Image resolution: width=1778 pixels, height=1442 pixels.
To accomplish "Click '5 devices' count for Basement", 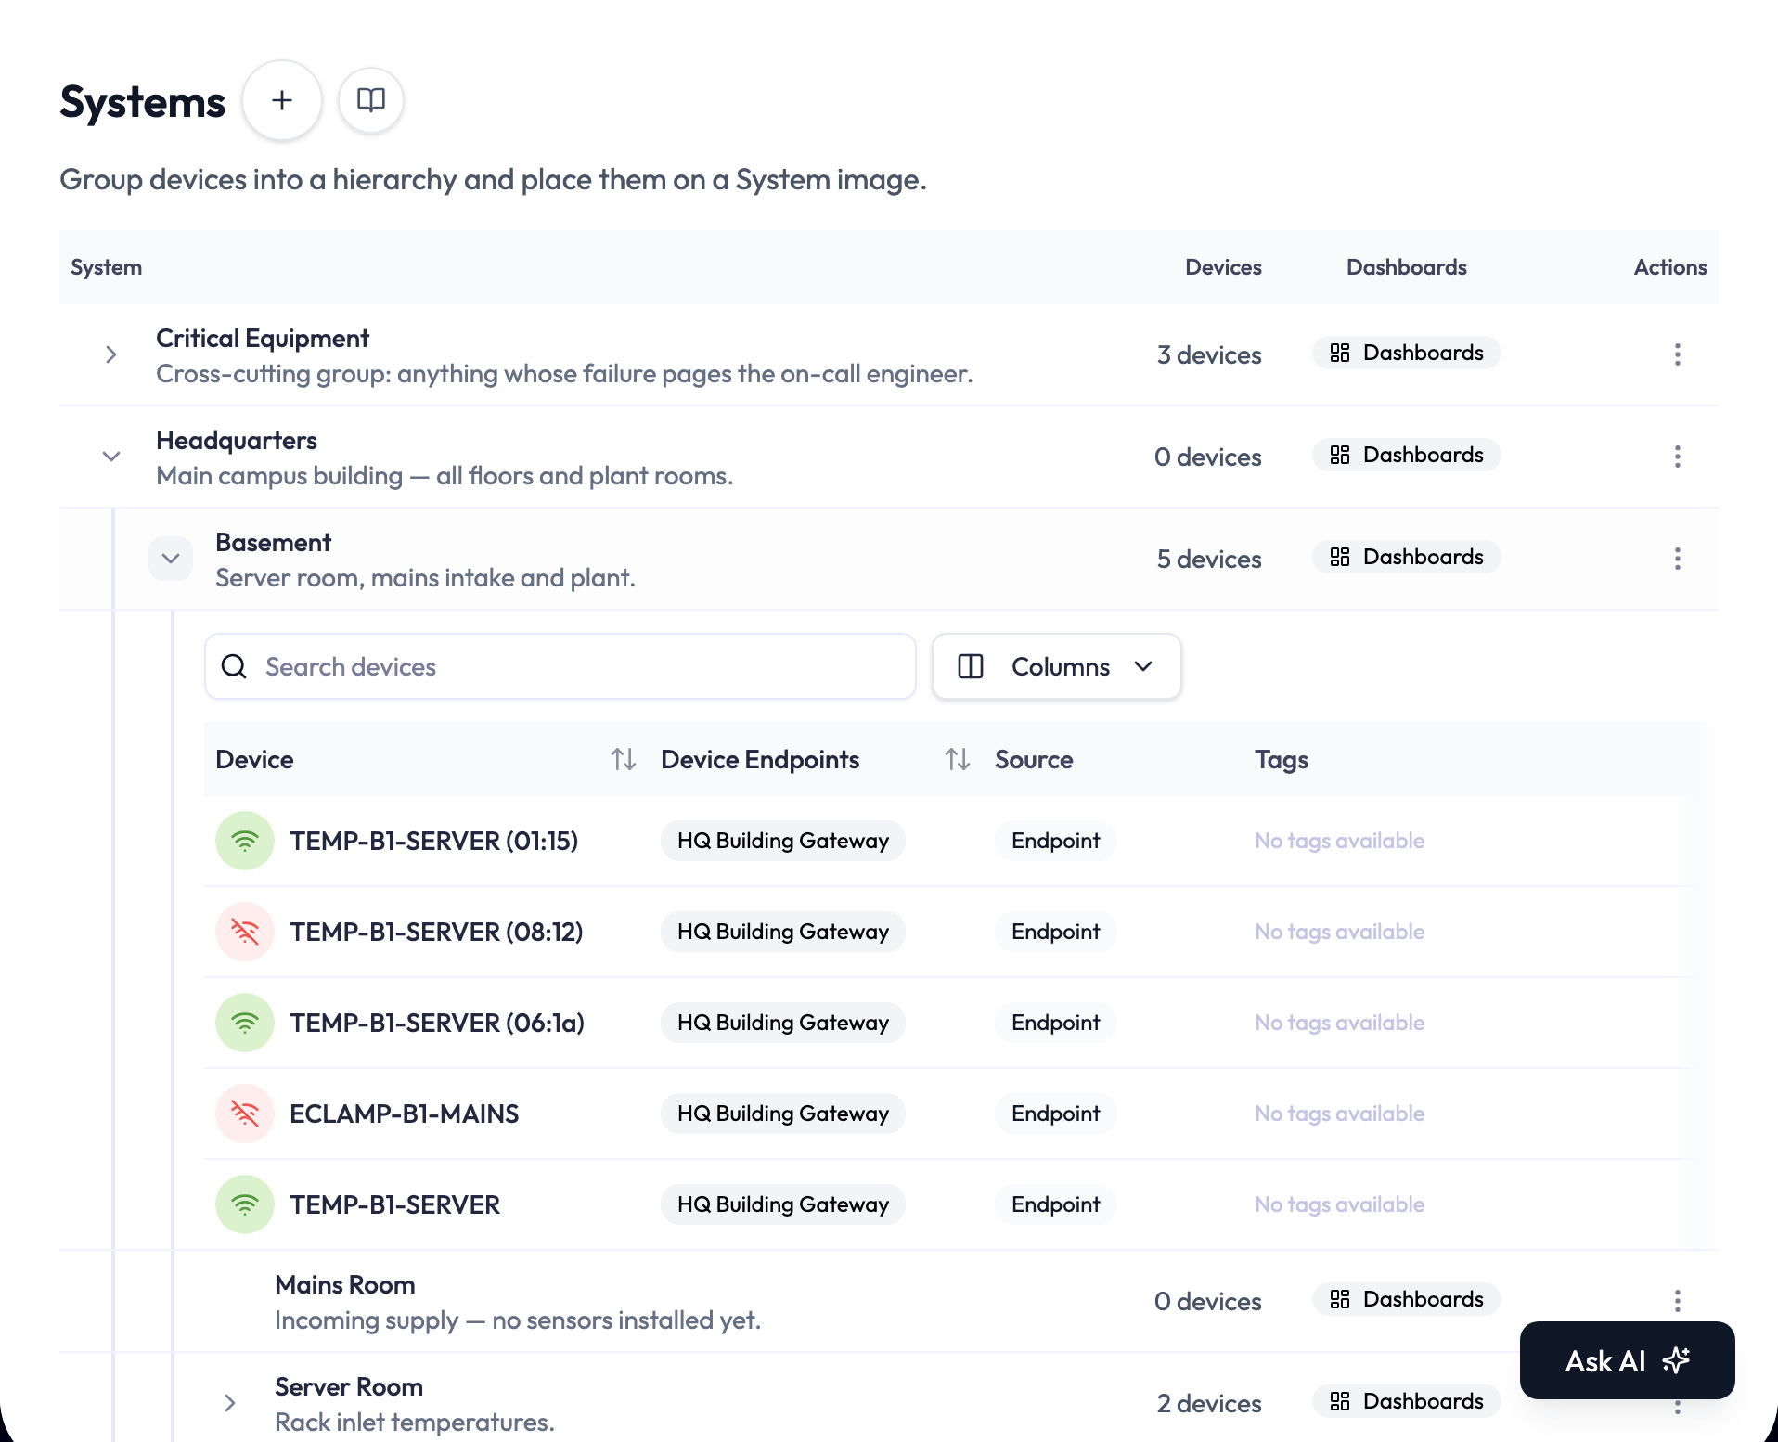I will [1209, 559].
